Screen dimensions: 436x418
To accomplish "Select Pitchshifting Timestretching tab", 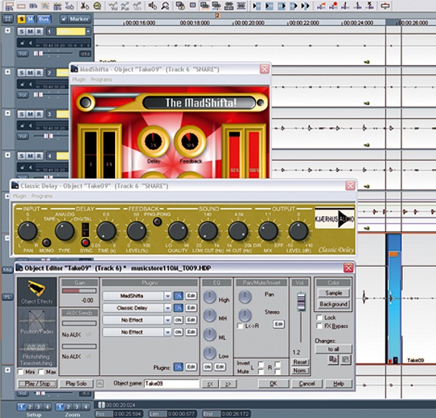I will [37, 354].
